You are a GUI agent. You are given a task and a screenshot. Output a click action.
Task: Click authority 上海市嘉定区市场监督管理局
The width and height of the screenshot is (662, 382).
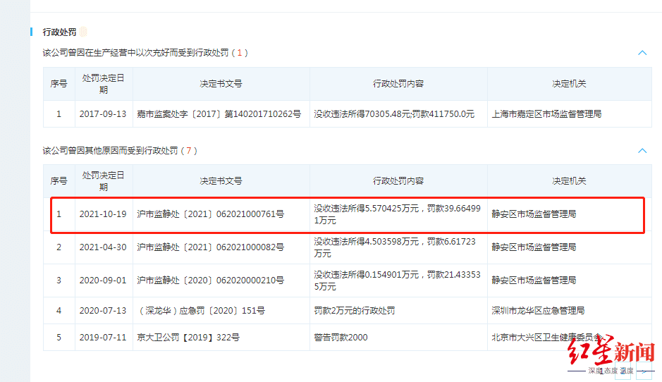pos(547,114)
